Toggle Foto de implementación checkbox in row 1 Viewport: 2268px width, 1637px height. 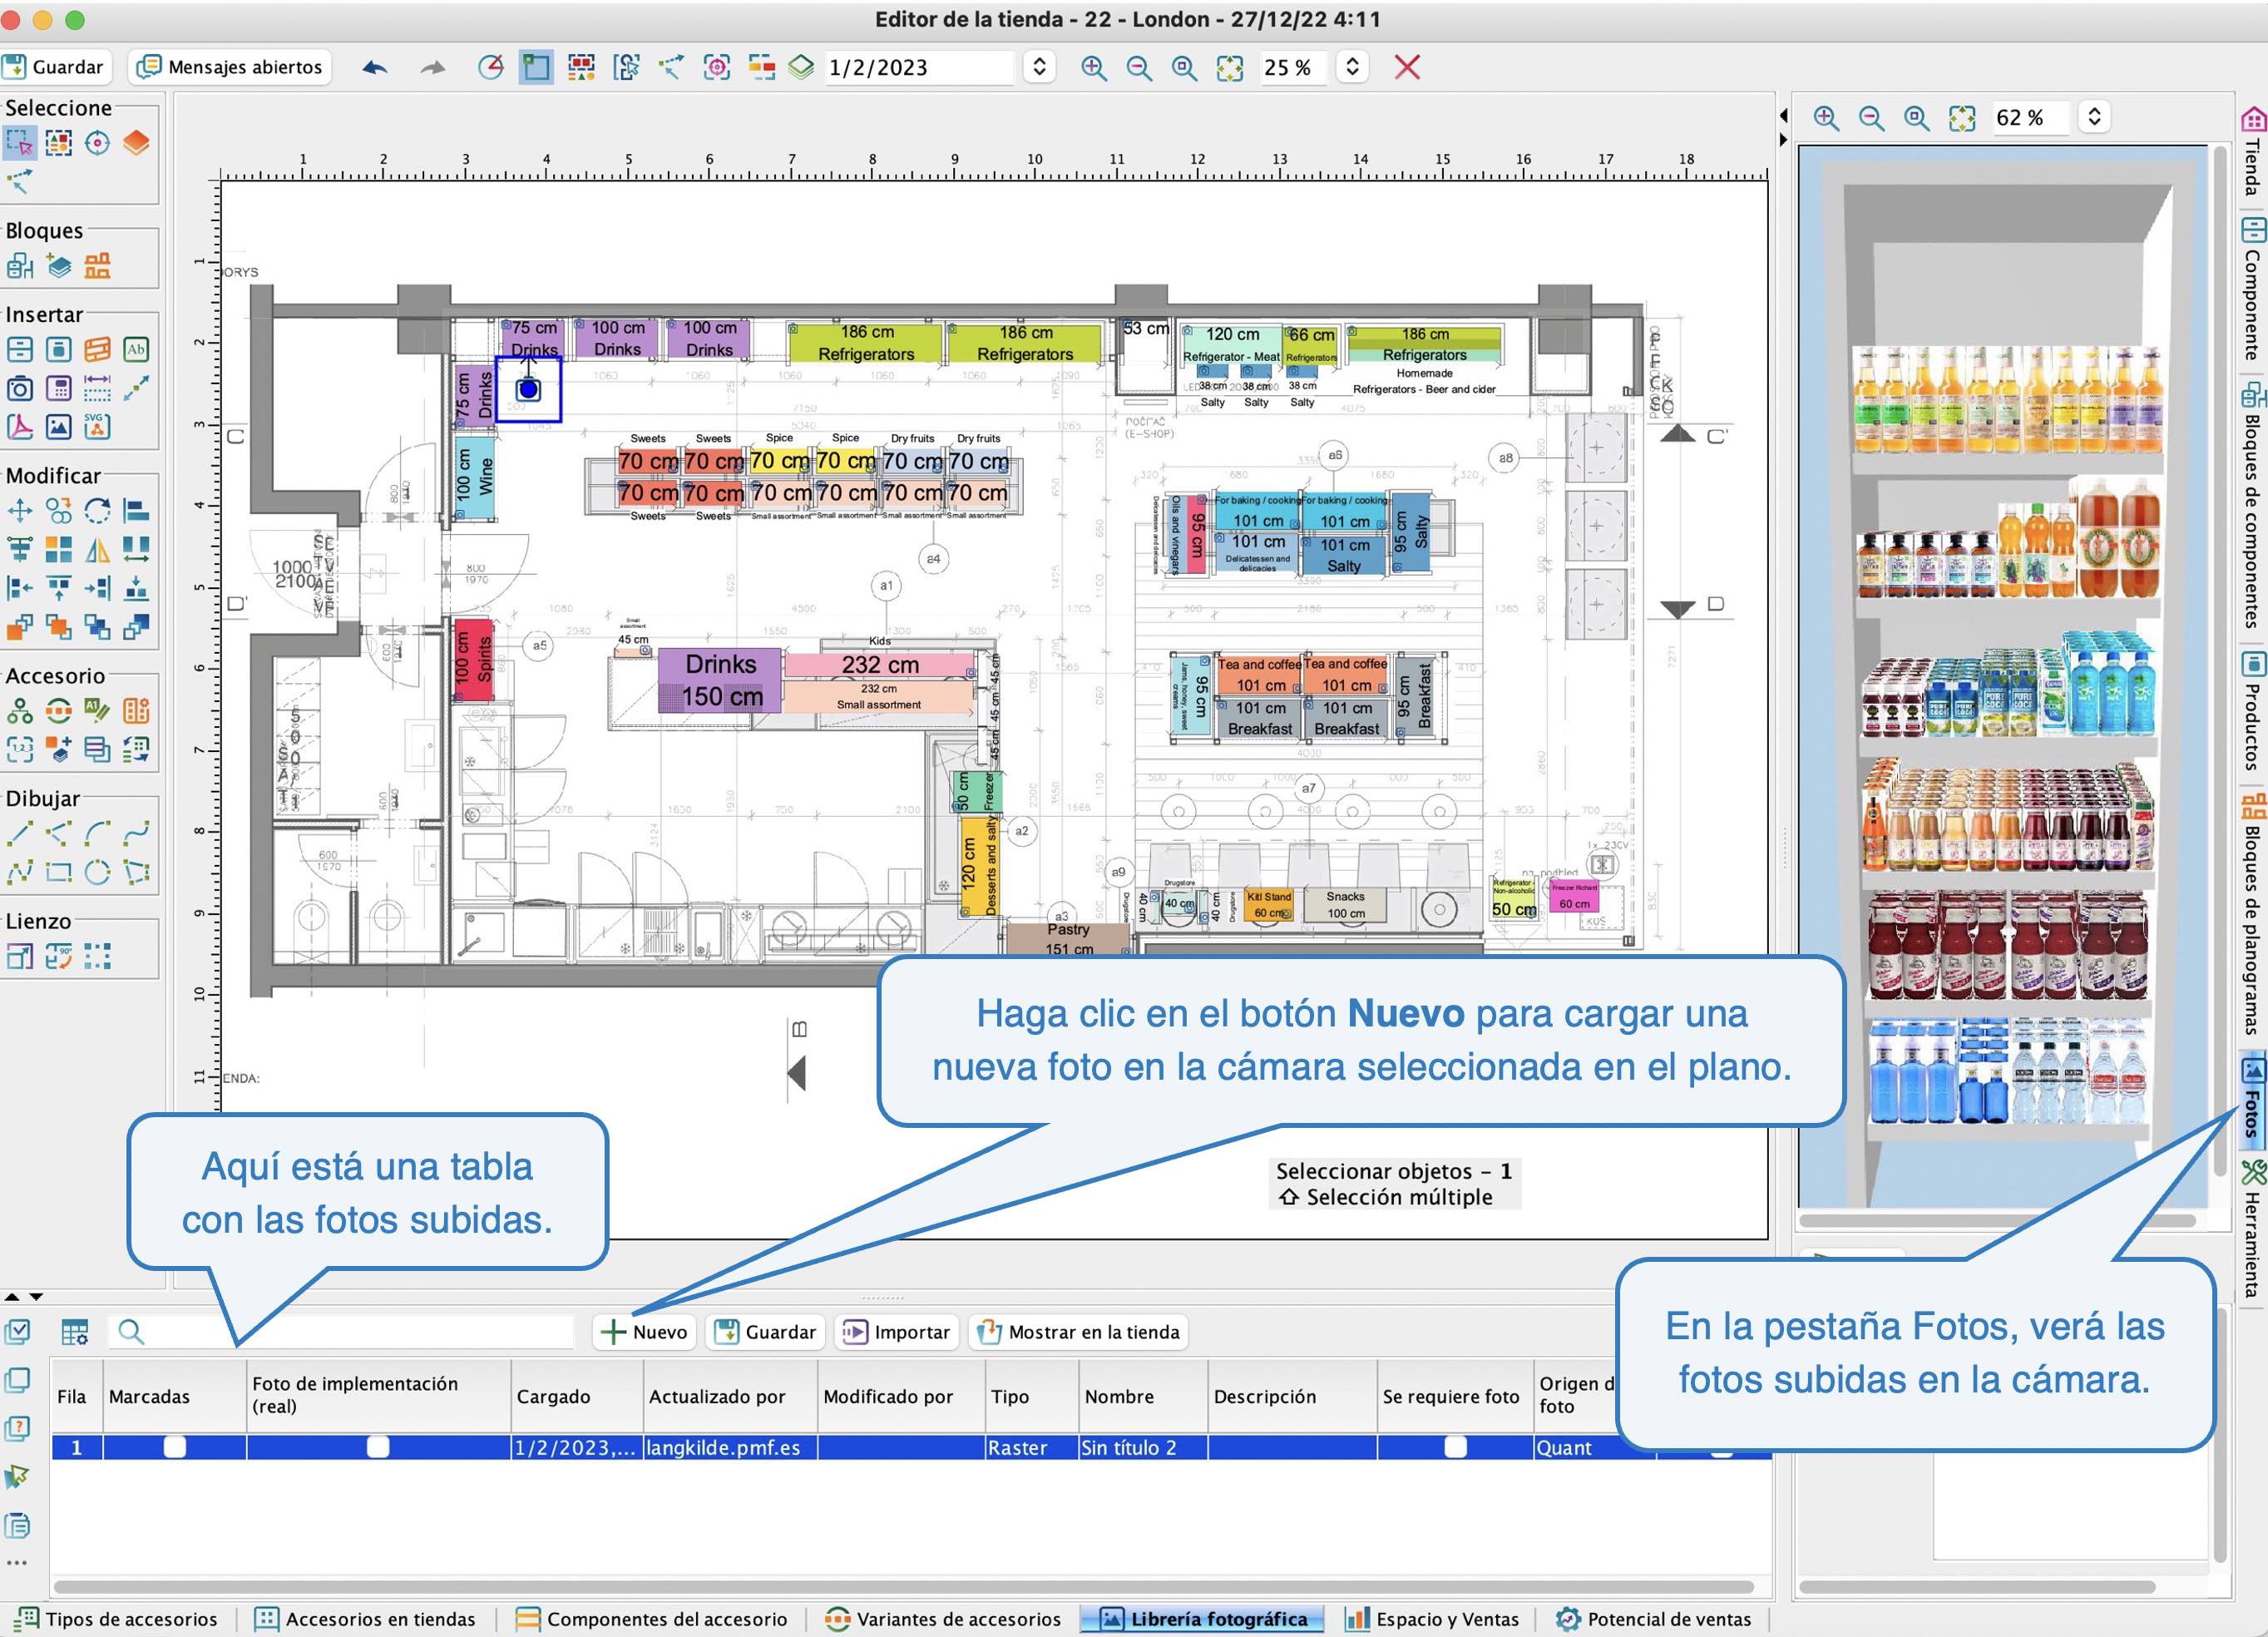click(x=378, y=1446)
